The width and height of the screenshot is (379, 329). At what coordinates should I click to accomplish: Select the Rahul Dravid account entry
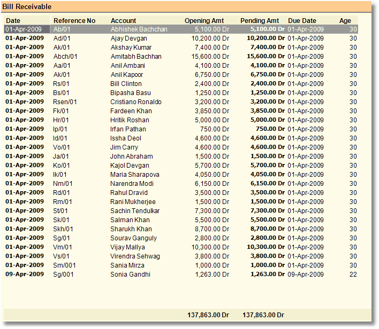point(129,193)
